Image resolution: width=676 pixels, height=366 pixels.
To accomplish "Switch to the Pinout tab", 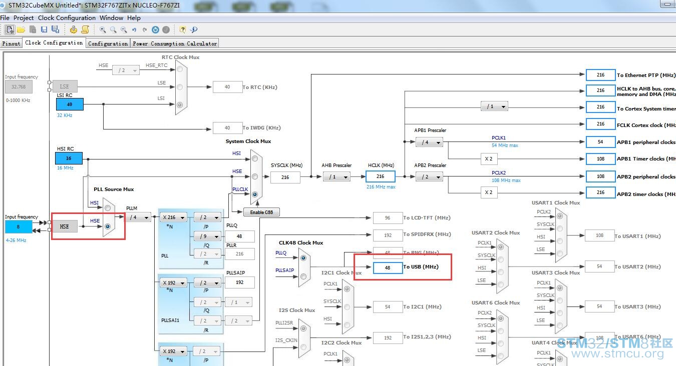I will tap(12, 43).
